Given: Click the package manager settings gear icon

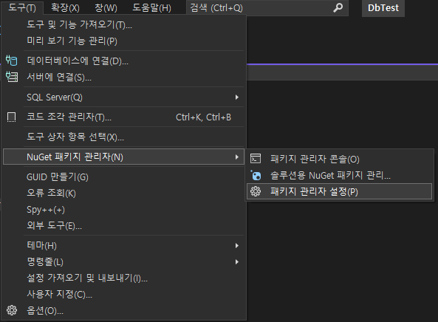Looking at the screenshot, I should click(x=256, y=191).
